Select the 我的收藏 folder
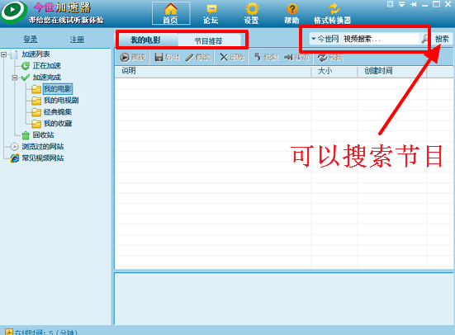The width and height of the screenshot is (455, 335). click(x=58, y=124)
